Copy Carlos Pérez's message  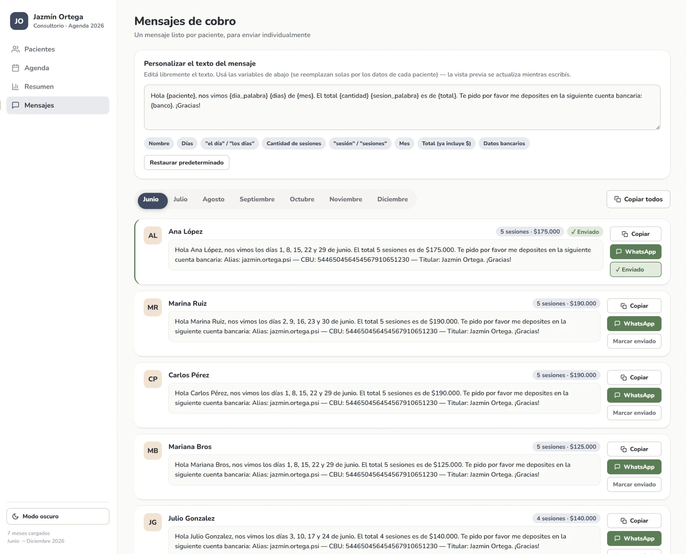pos(634,378)
